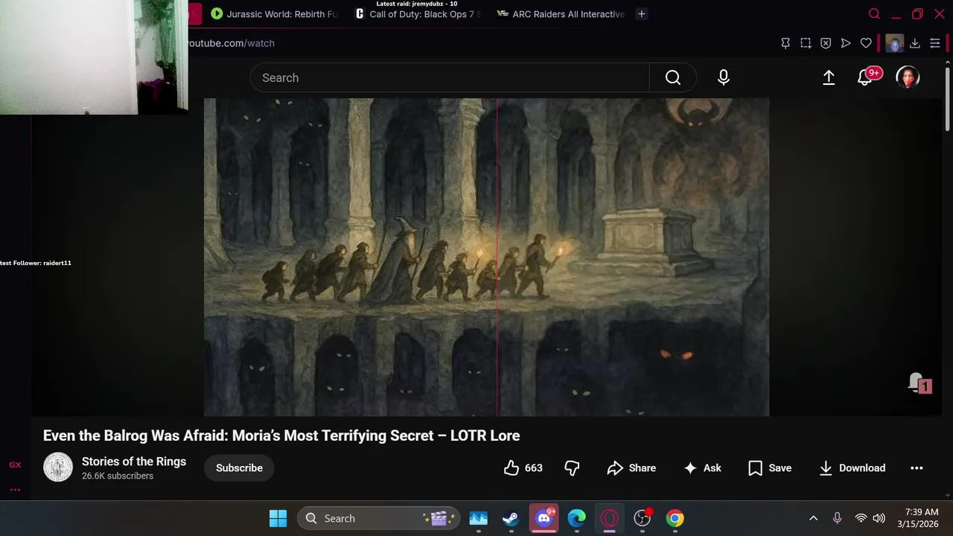Open Opera ad blocker shield icon
This screenshot has width=953, height=536.
(826, 43)
